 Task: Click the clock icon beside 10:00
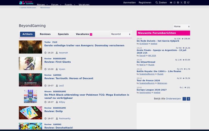point(46,69)
